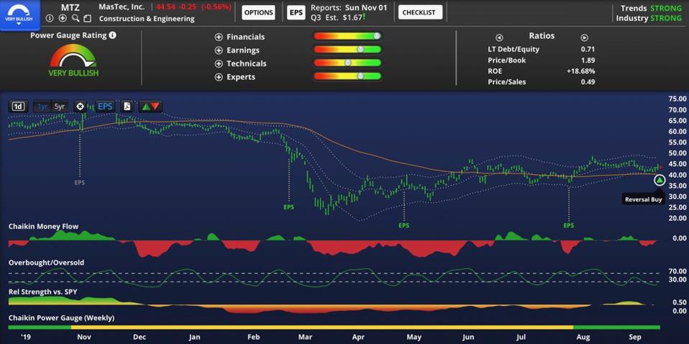
Task: Toggle the 1d chart interval button
Action: click(x=18, y=107)
